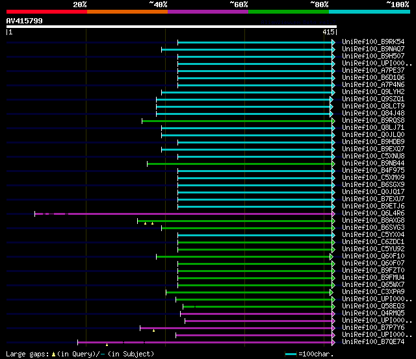Image resolution: width=416 pixels, height=359 pixels.
Task: Select the UniRef100_B7QE74 label
Action: (373, 342)
